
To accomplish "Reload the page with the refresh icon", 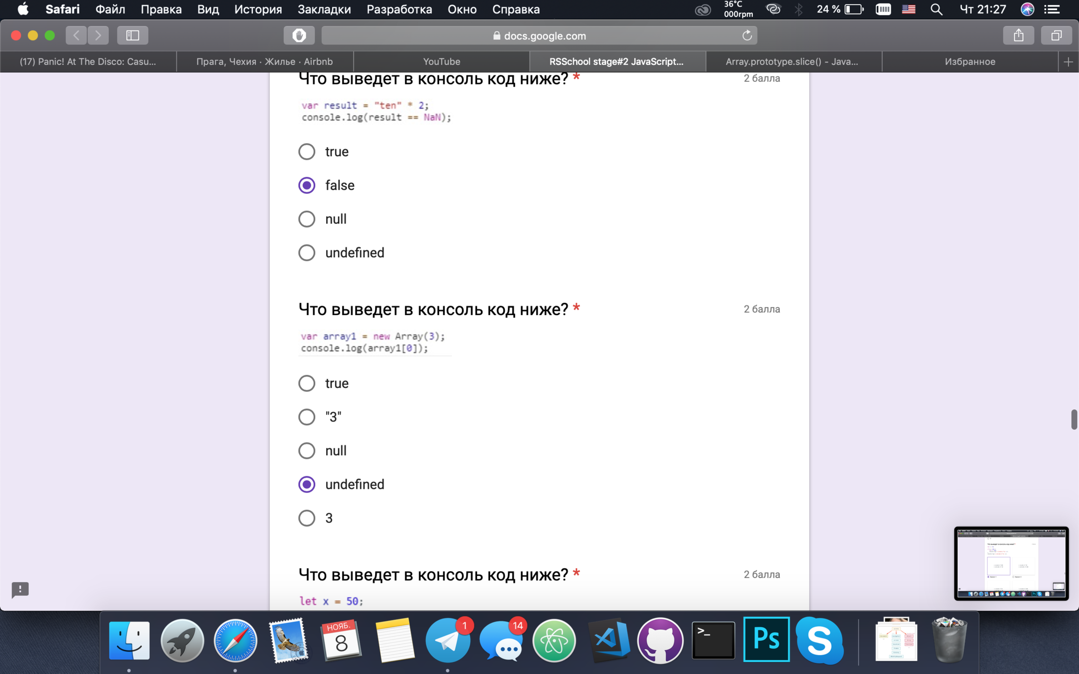I will point(747,35).
